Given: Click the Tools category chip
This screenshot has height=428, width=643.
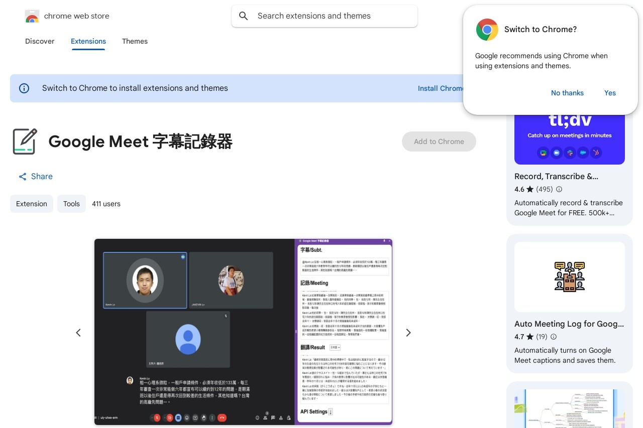Looking at the screenshot, I should click(71, 204).
